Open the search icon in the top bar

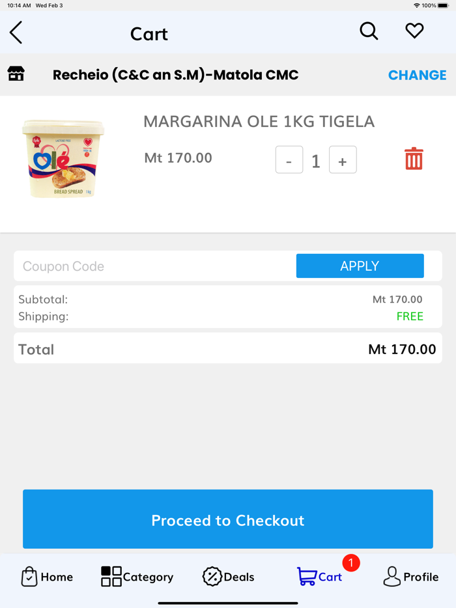pos(369,31)
